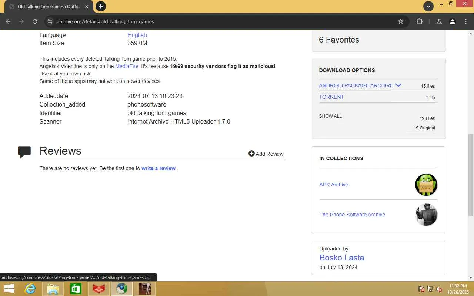Click the '19 Original' count
This screenshot has width=474, height=296.
pos(424,128)
